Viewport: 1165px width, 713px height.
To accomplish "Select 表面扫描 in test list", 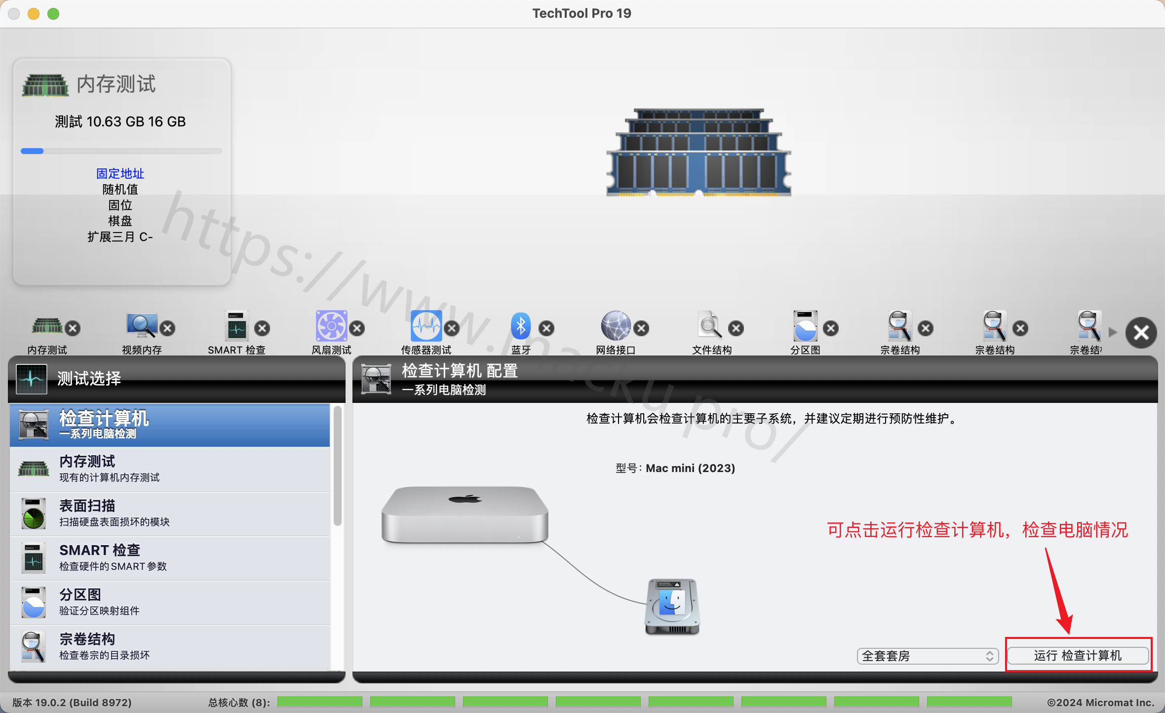I will (170, 514).
